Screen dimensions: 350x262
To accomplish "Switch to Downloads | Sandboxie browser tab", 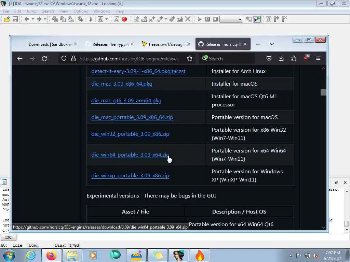I will tap(50, 44).
